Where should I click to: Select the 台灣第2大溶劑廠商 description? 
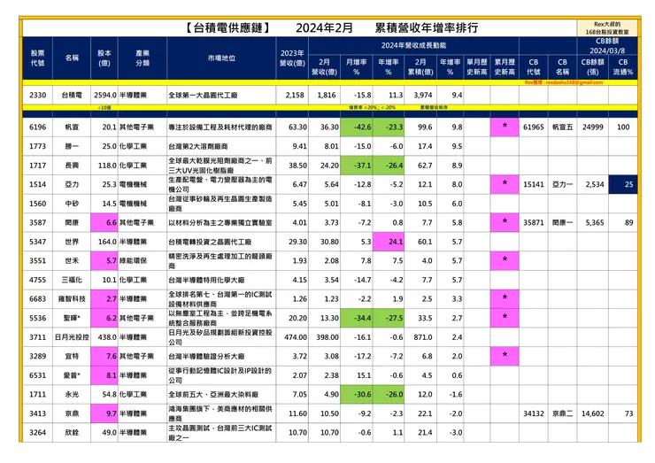[x=198, y=147]
